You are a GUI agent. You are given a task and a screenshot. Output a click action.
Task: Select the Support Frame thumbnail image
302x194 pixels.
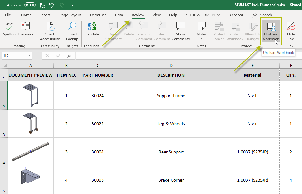click(30, 95)
